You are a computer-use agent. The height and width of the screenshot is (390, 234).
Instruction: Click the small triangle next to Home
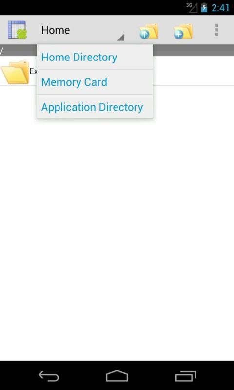point(121,38)
